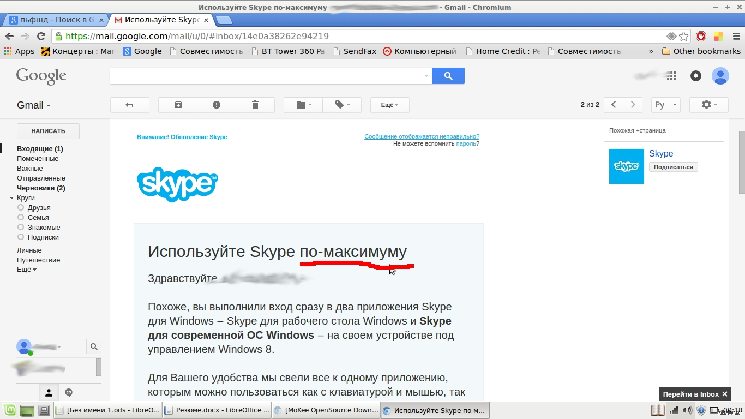Click Перейти в Inbox promo
The image size is (745, 419).
[690, 394]
